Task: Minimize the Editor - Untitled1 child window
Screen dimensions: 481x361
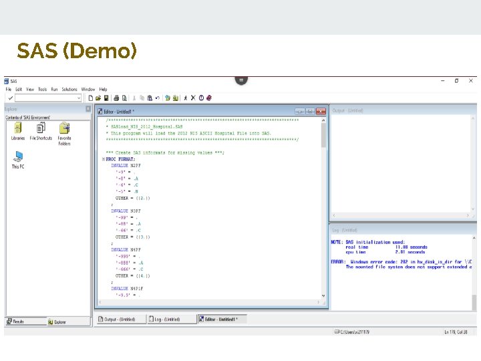Action: tap(300, 112)
